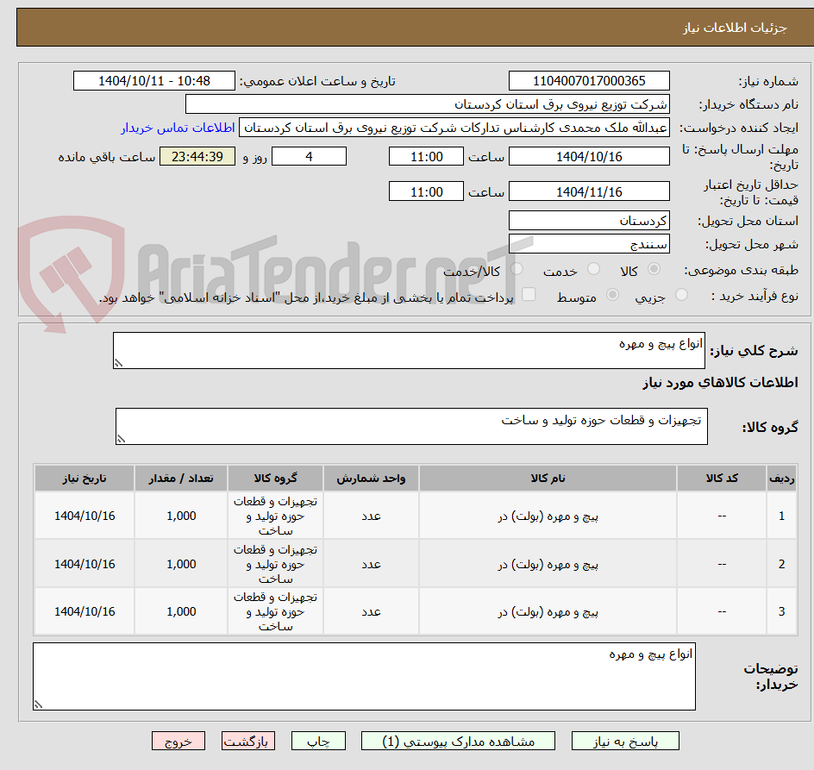Click unit عدد in row 3
Viewport: 814px width, 770px height.
[x=371, y=611]
